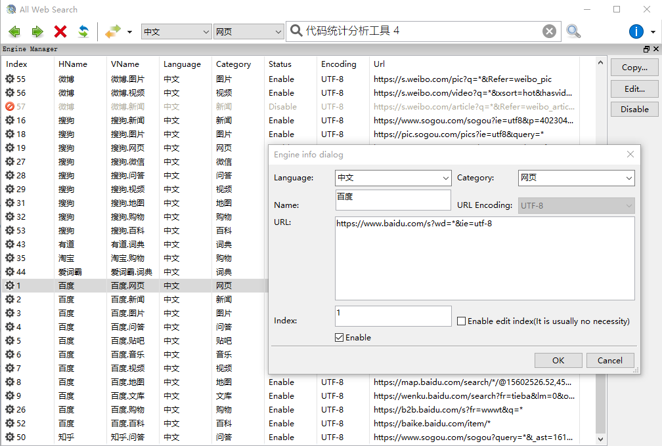Uncheck the Enable checkbox in dialog
The width and height of the screenshot is (662, 446).
tap(339, 338)
